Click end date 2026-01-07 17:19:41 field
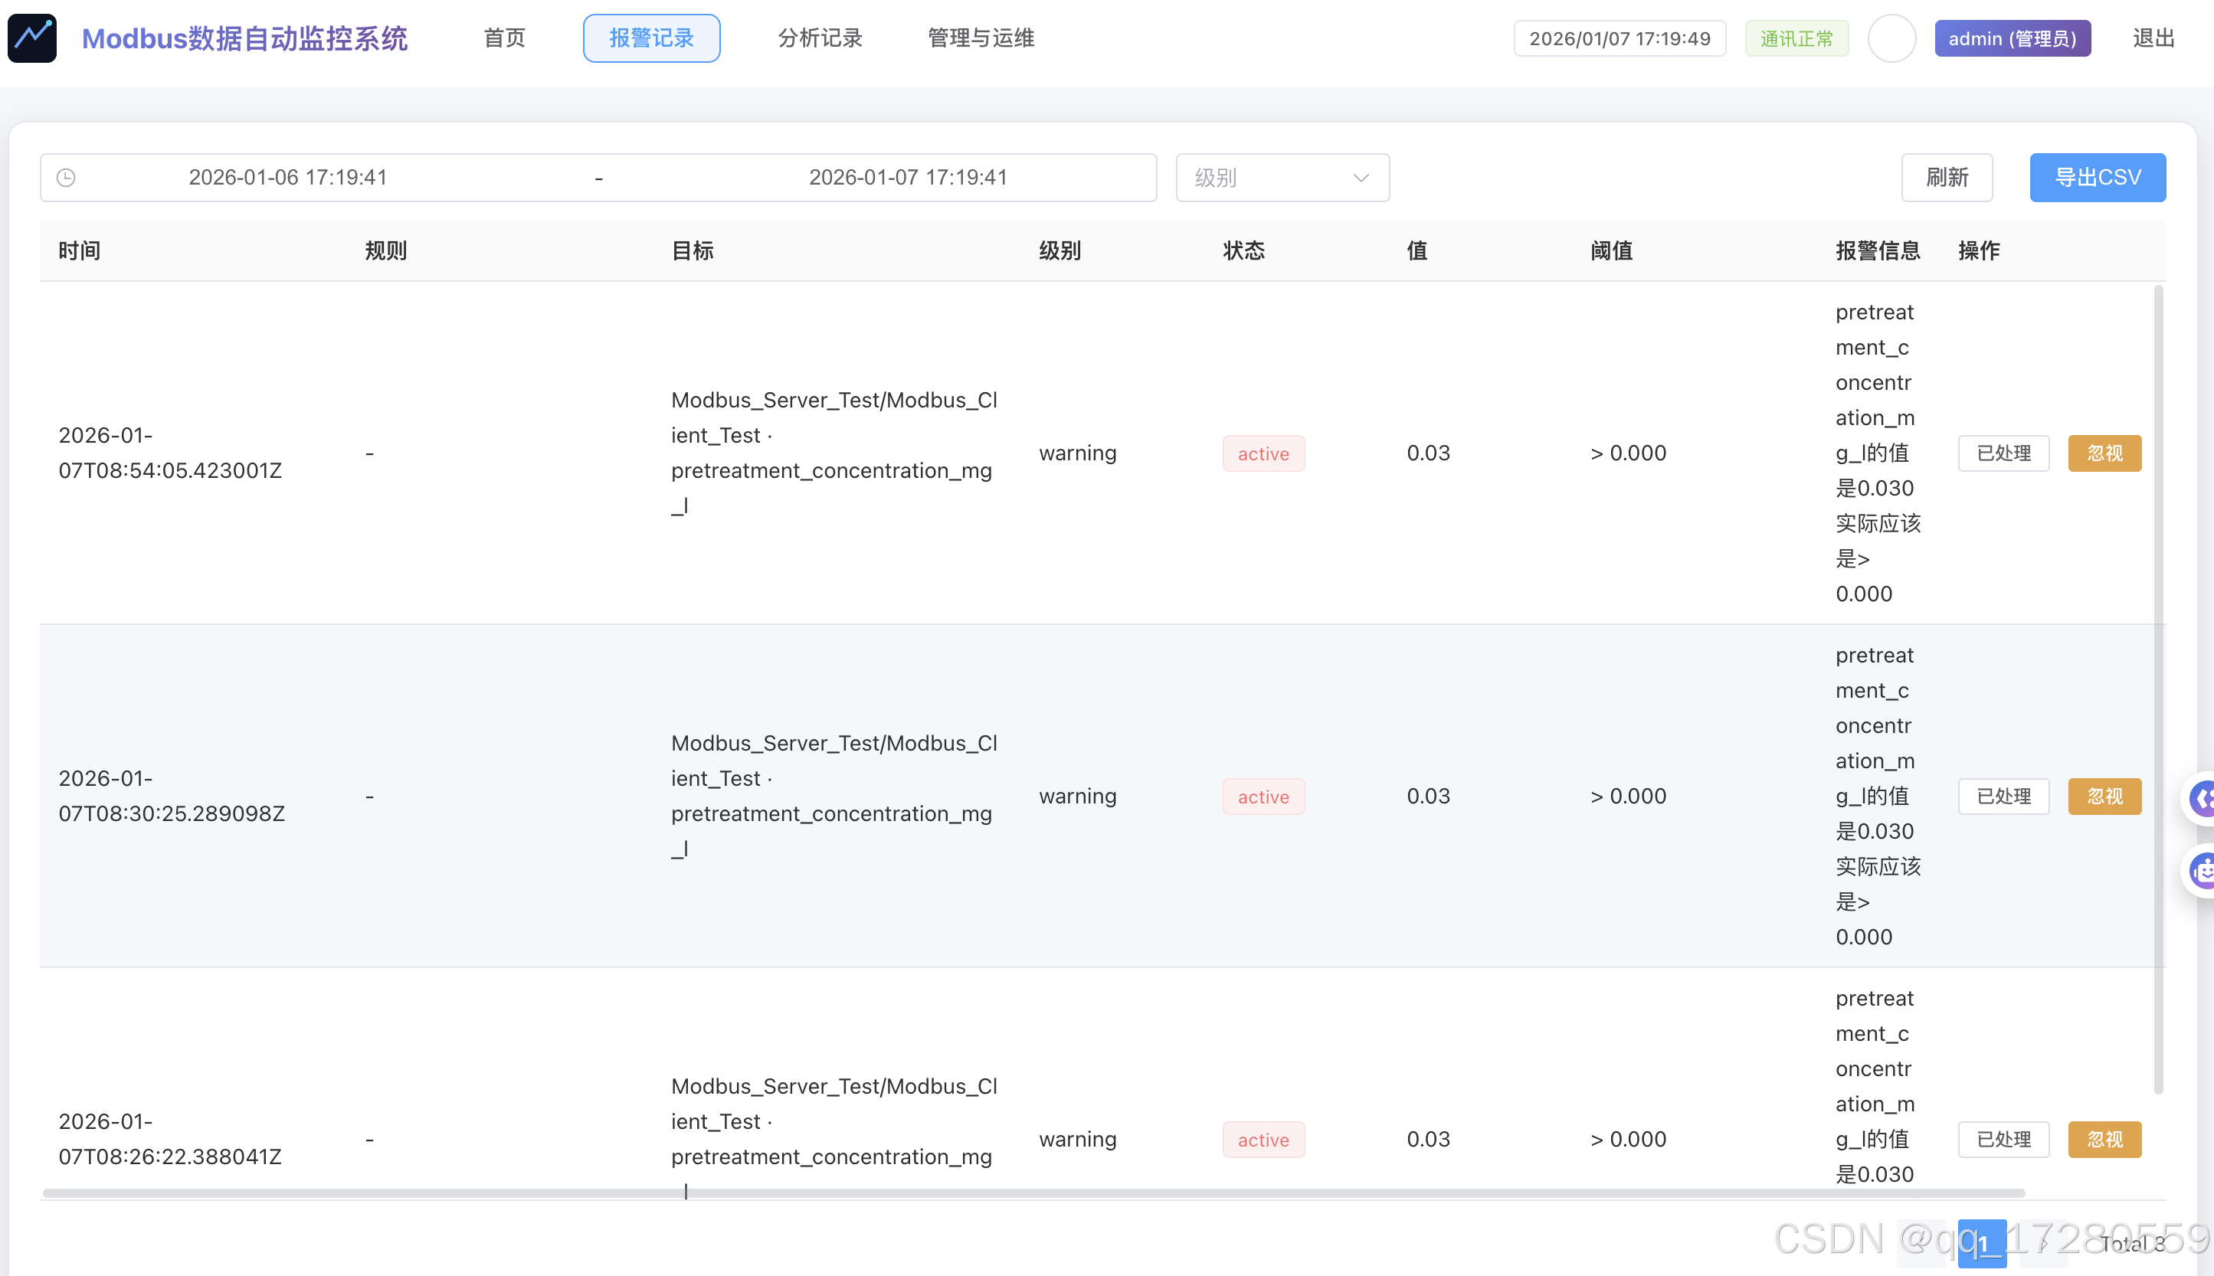This screenshot has width=2214, height=1276. coord(907,178)
